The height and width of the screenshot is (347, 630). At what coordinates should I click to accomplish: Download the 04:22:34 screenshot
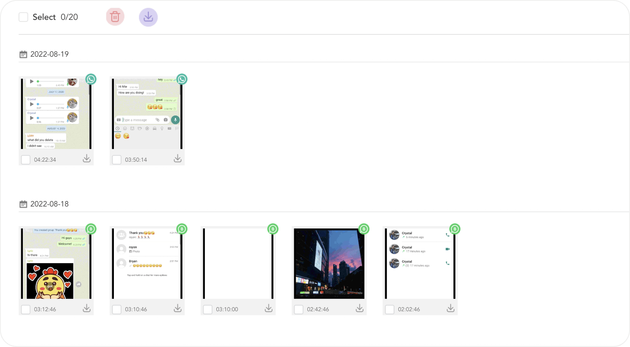point(87,159)
